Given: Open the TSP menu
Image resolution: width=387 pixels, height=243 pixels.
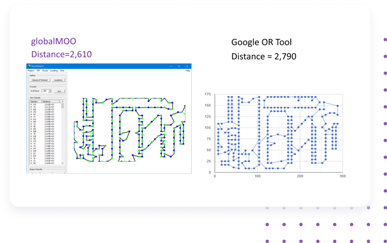Looking at the screenshot, I should tap(38, 70).
